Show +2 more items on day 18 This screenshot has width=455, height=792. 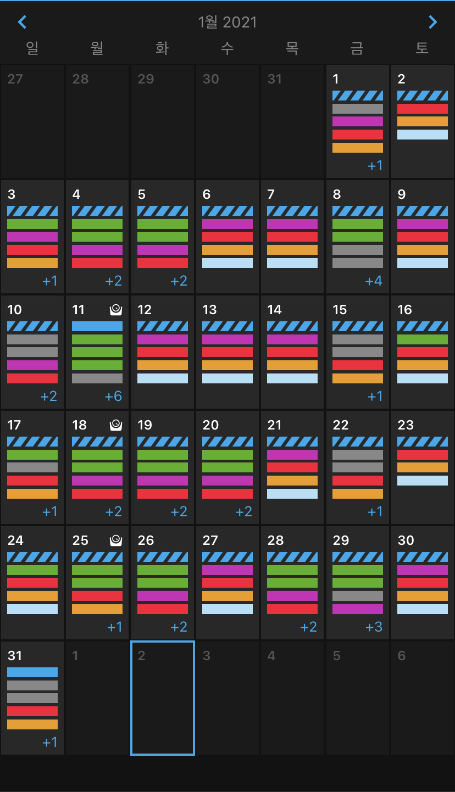(114, 512)
